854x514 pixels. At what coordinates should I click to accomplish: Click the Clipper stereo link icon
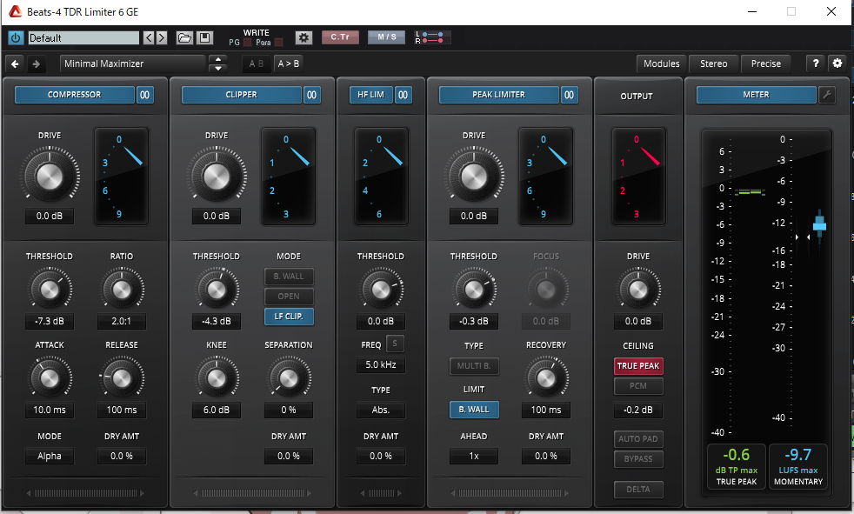pos(311,95)
